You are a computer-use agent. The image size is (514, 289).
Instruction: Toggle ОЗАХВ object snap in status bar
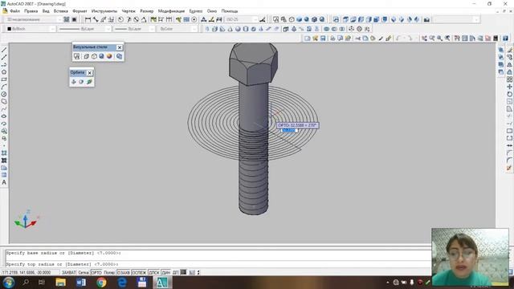click(124, 273)
